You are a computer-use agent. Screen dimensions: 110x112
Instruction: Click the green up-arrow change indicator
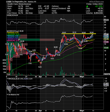(87, 6)
